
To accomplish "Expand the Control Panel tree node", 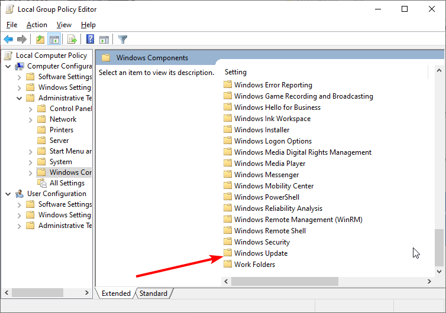I will click(30, 109).
